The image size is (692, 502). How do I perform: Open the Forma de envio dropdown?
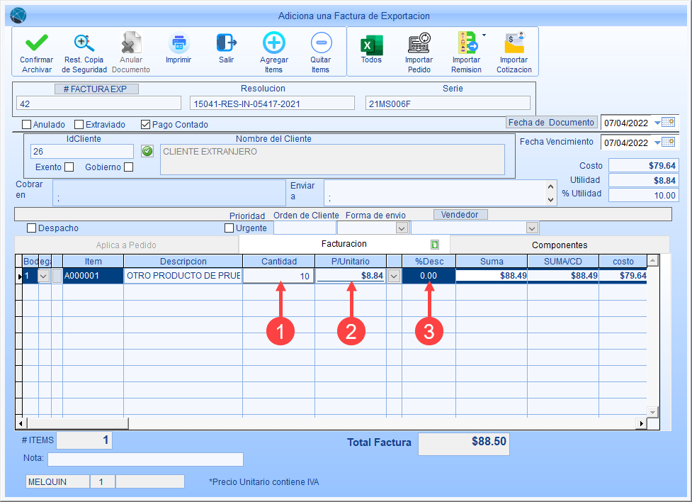point(401,228)
